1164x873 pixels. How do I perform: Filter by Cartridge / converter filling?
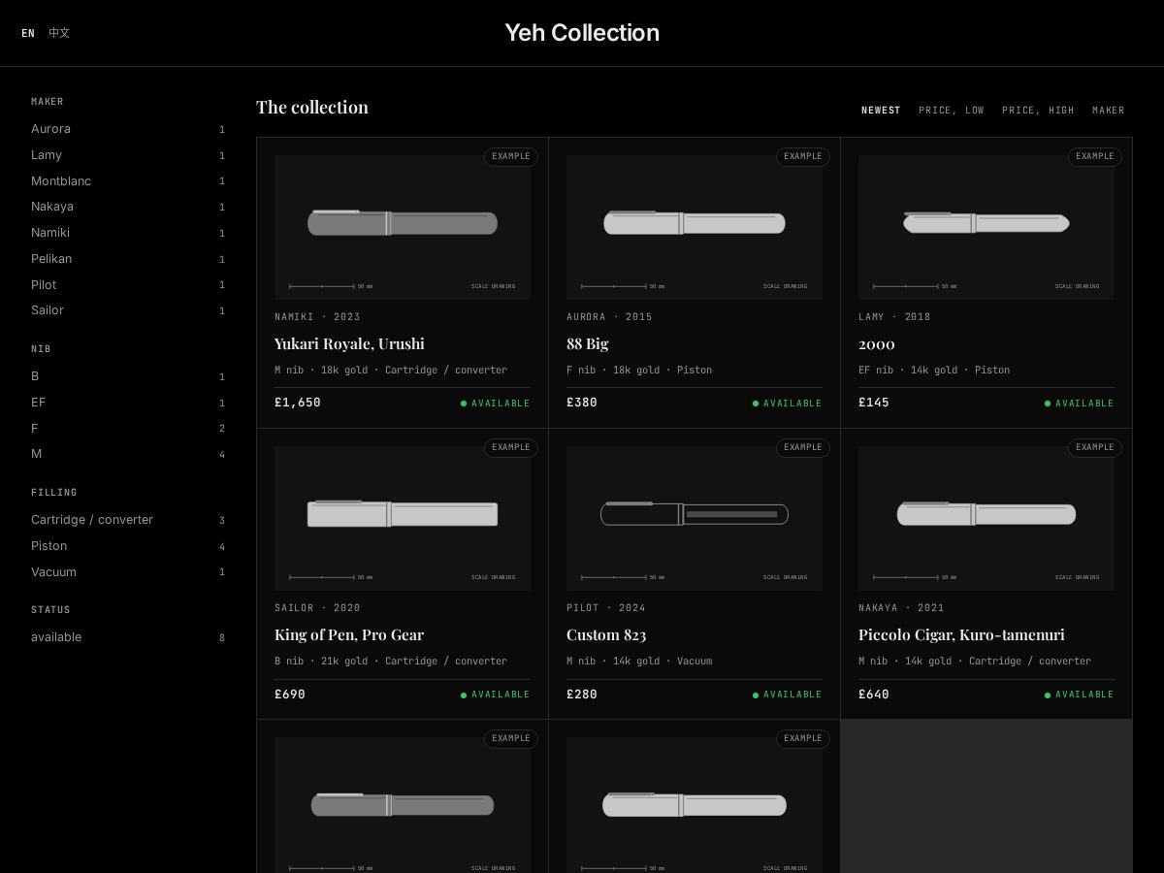click(x=128, y=520)
